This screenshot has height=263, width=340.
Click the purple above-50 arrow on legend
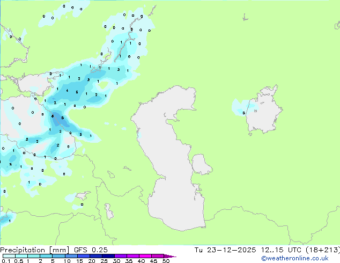coord(170,256)
